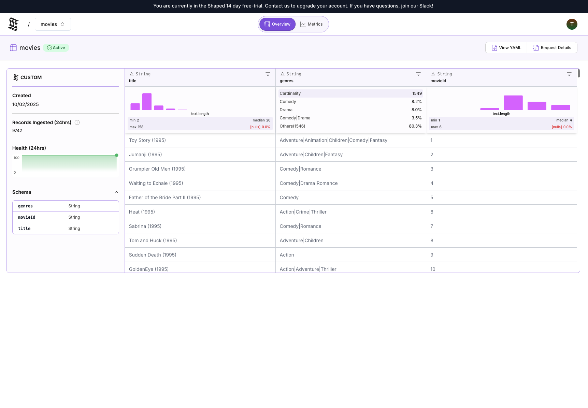Click the Active status badge
Viewport: 588px width, 408px height.
pos(56,48)
